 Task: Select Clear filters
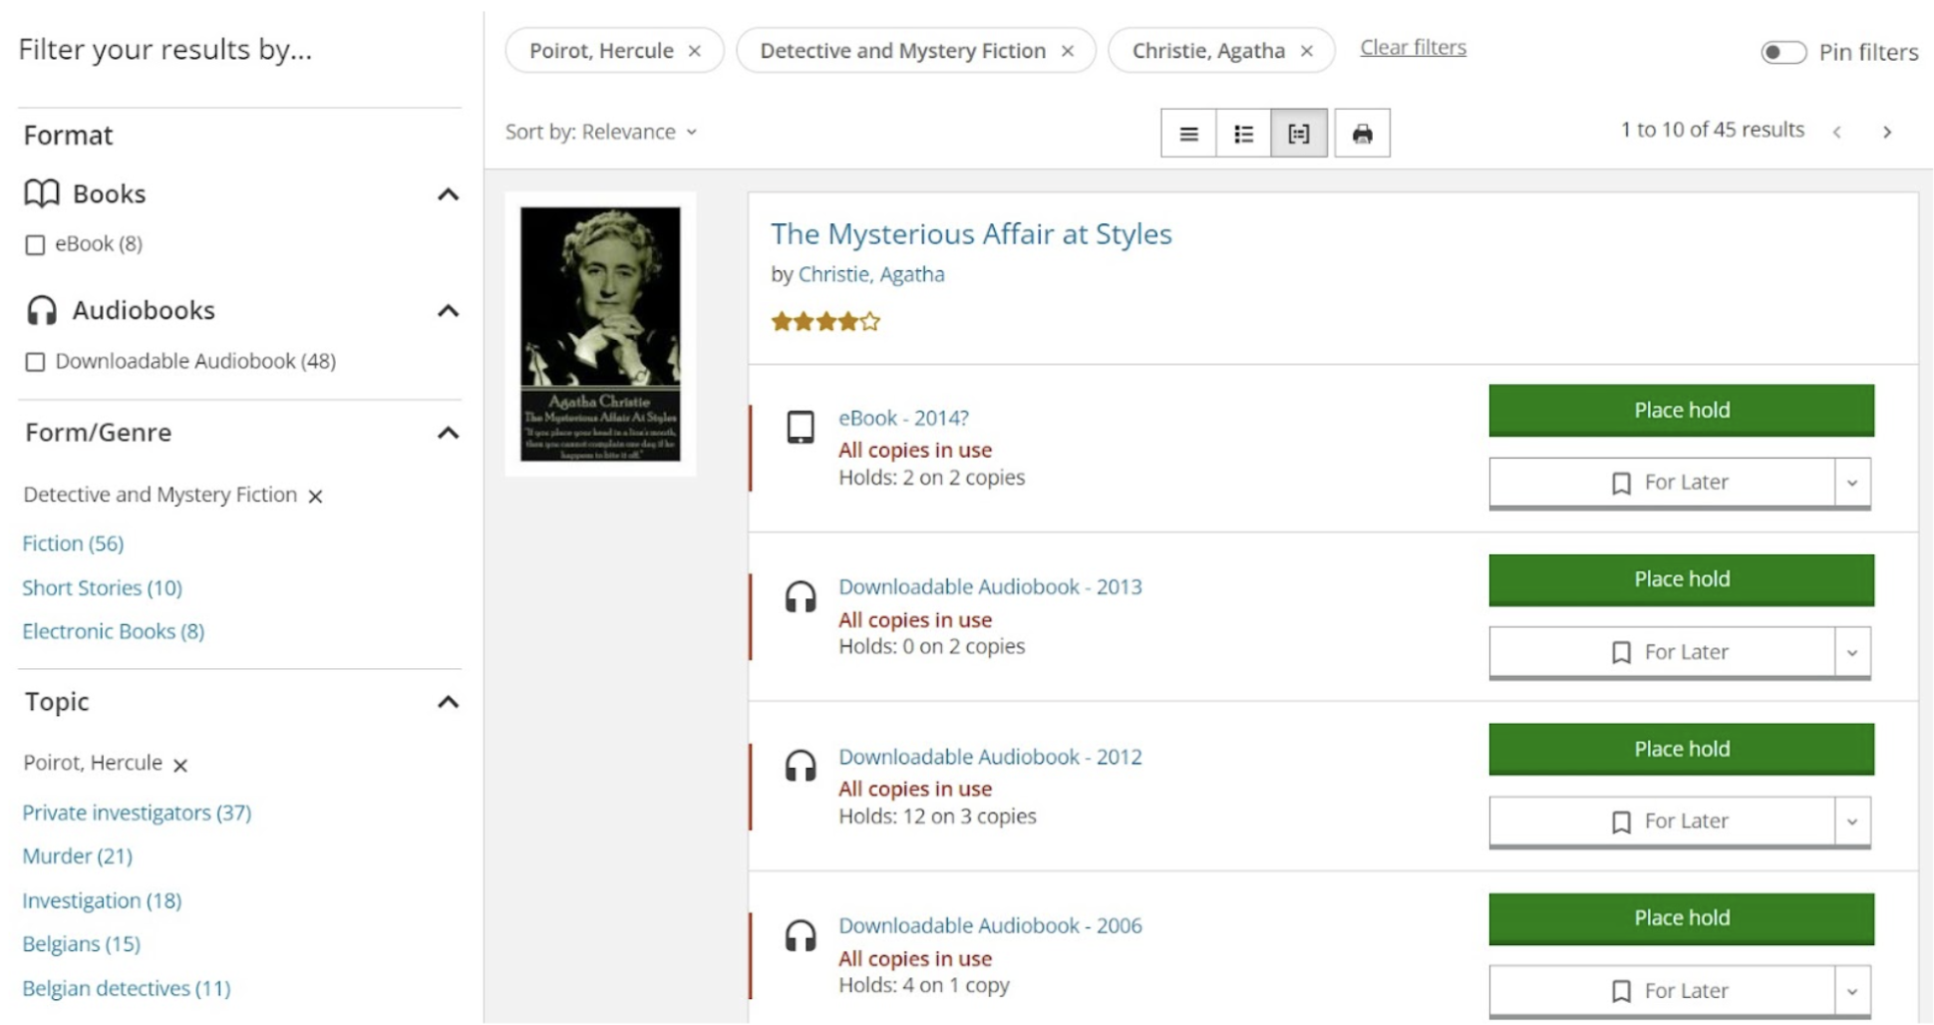(1412, 47)
